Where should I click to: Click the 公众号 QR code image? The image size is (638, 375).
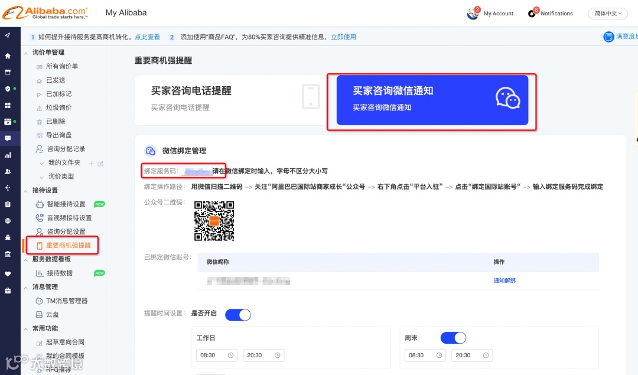pyautogui.click(x=214, y=221)
